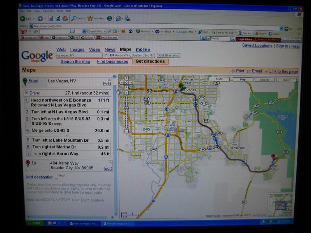
Task: Click the IE Forward arrow icon
Action: pyautogui.click(x=40, y=19)
